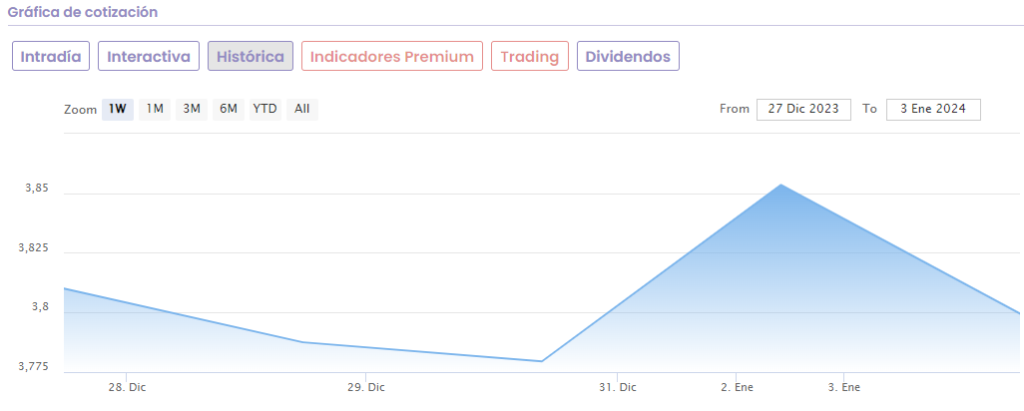This screenshot has height=411, width=1024.
Task: Switch to the Interactiva chart tab
Action: click(x=149, y=57)
